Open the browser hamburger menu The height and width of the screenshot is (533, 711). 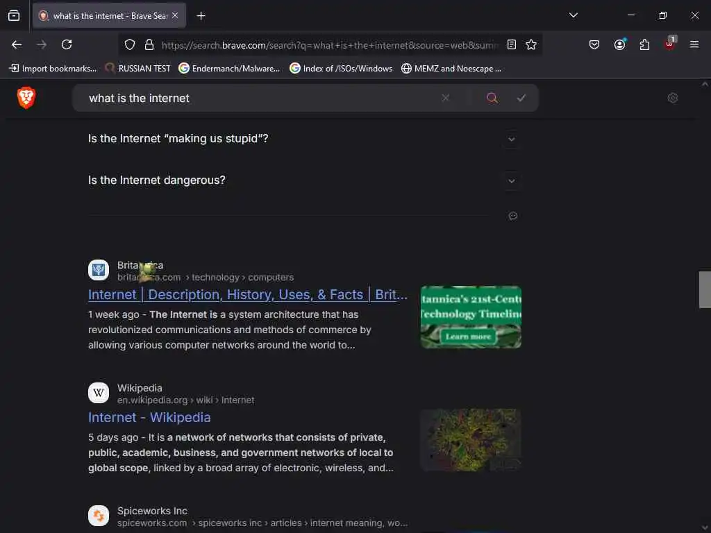(x=694, y=44)
